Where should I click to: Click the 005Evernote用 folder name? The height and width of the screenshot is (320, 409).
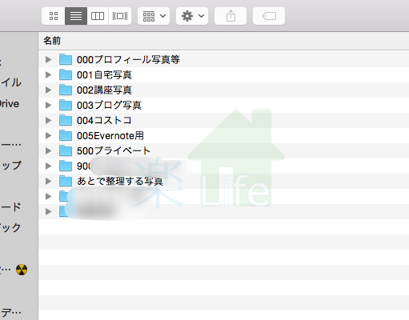[x=110, y=136]
